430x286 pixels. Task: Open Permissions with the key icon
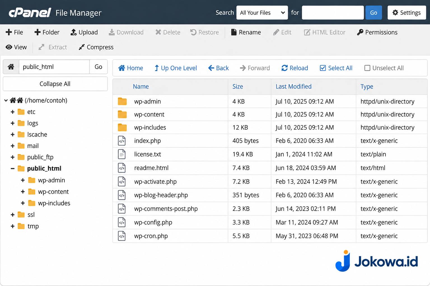click(x=377, y=32)
